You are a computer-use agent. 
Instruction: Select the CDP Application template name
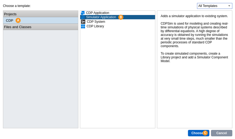click(97, 13)
